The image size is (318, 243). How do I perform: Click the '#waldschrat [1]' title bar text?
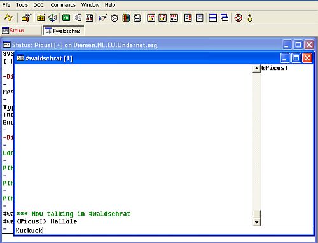click(x=49, y=59)
